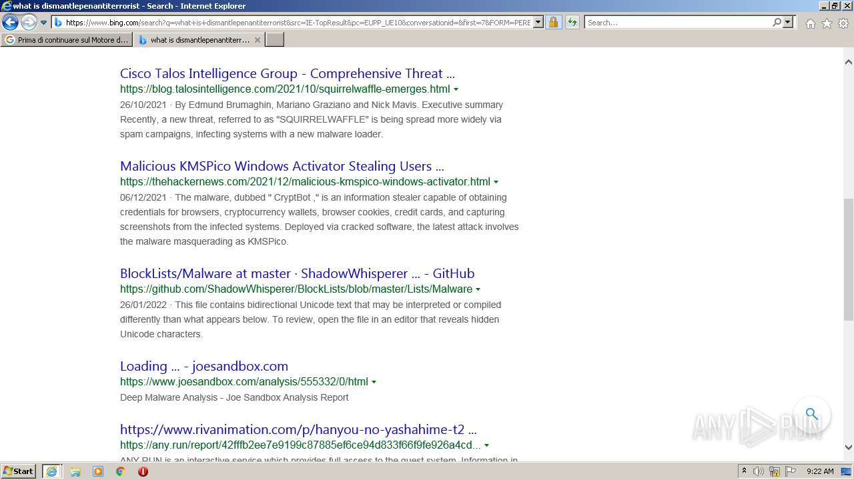Viewport: 854px width, 480px height.
Task: Open the rivanimation.com hanyou-no-yashahime result
Action: pyautogui.click(x=298, y=429)
